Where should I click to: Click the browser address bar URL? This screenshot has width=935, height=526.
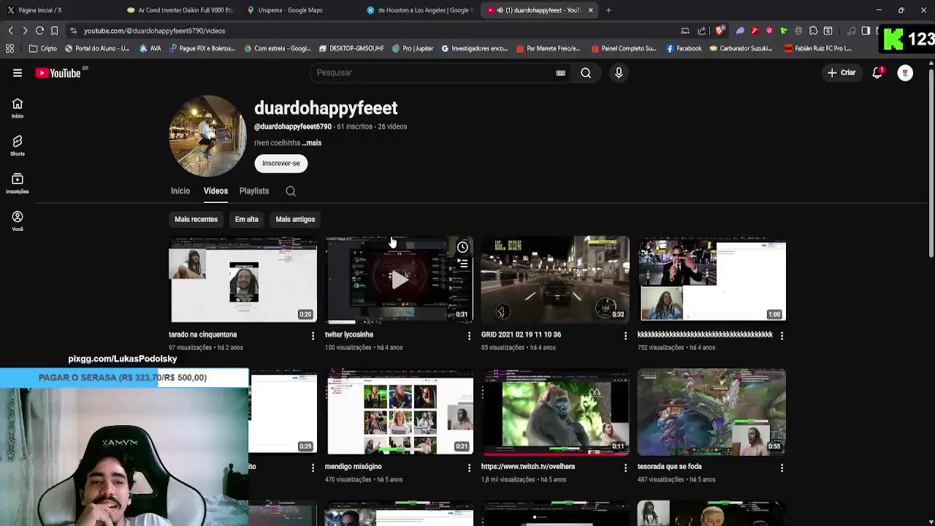click(154, 31)
